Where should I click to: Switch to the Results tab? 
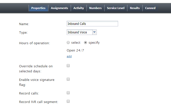pos(135,8)
